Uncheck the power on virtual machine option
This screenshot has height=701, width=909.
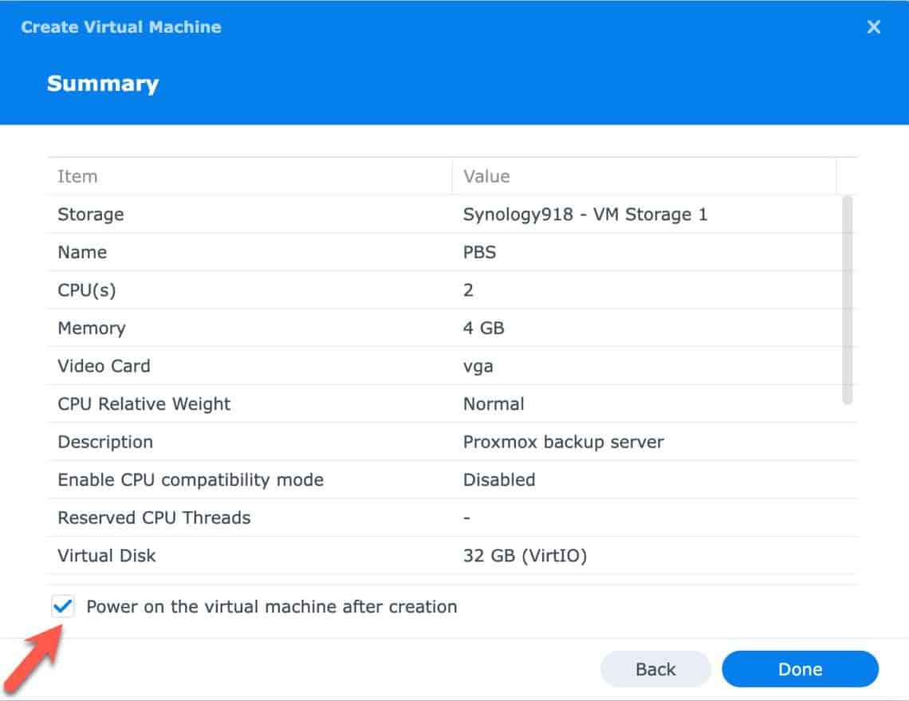click(x=63, y=607)
